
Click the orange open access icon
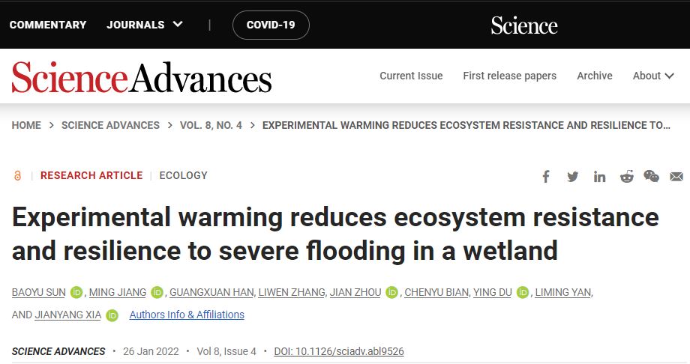click(x=18, y=176)
